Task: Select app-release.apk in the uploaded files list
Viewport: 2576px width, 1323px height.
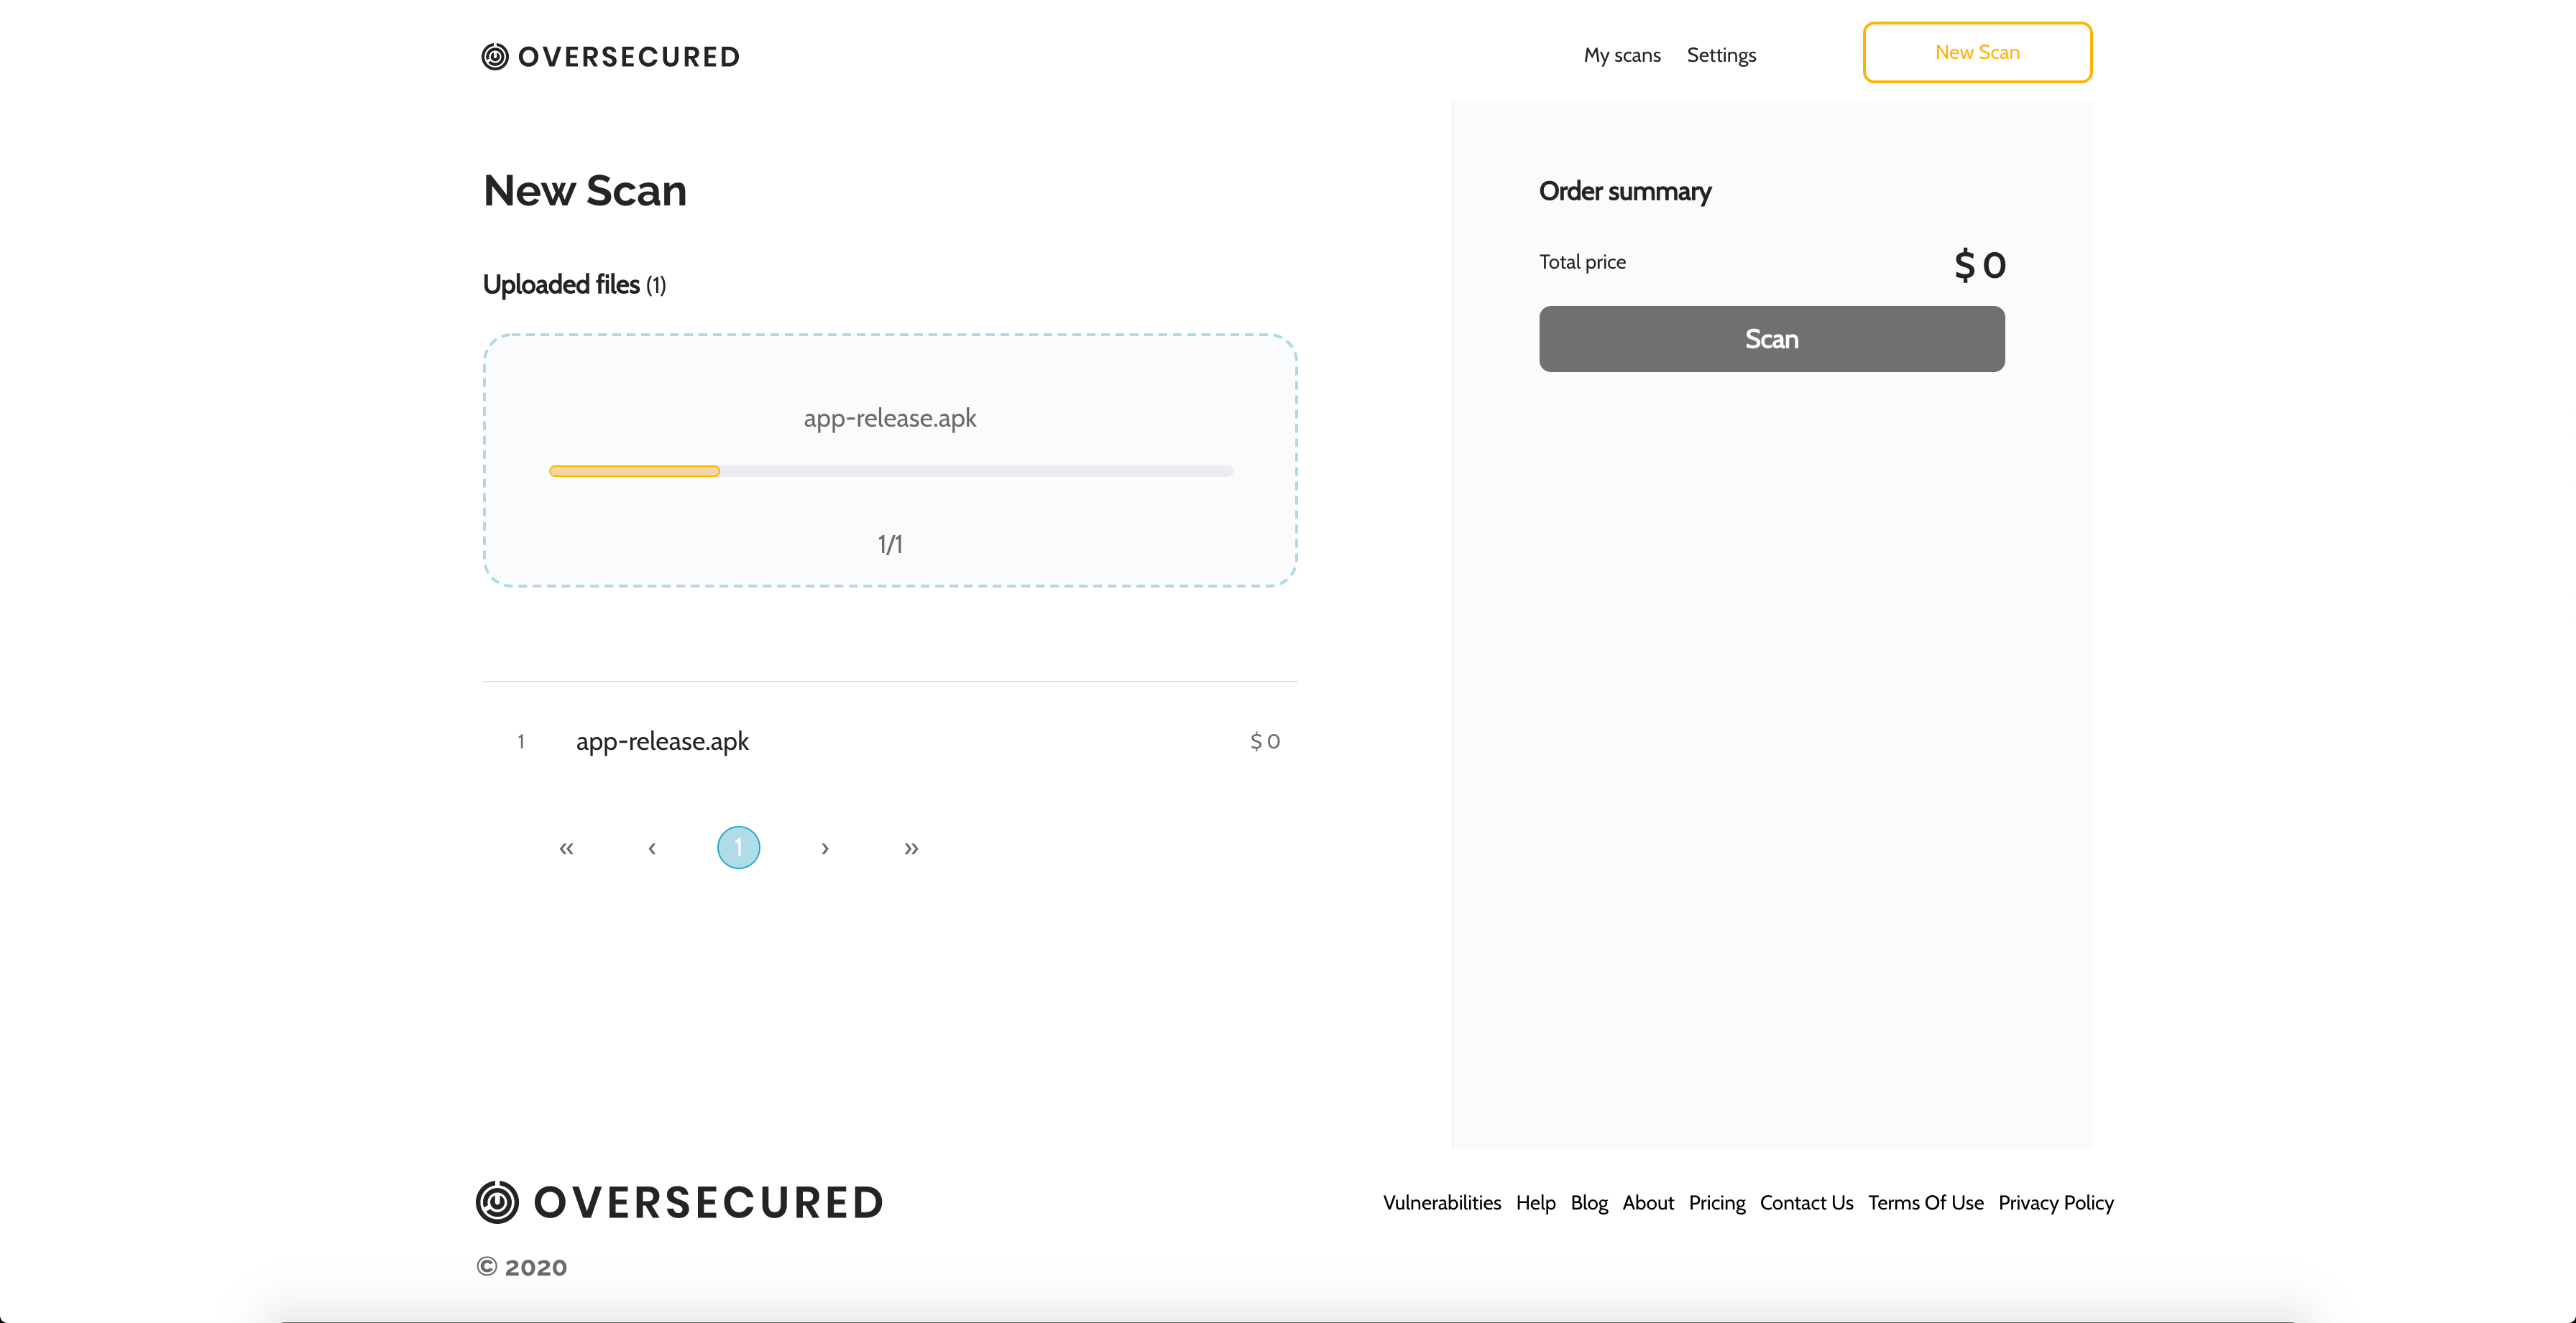Action: point(663,741)
